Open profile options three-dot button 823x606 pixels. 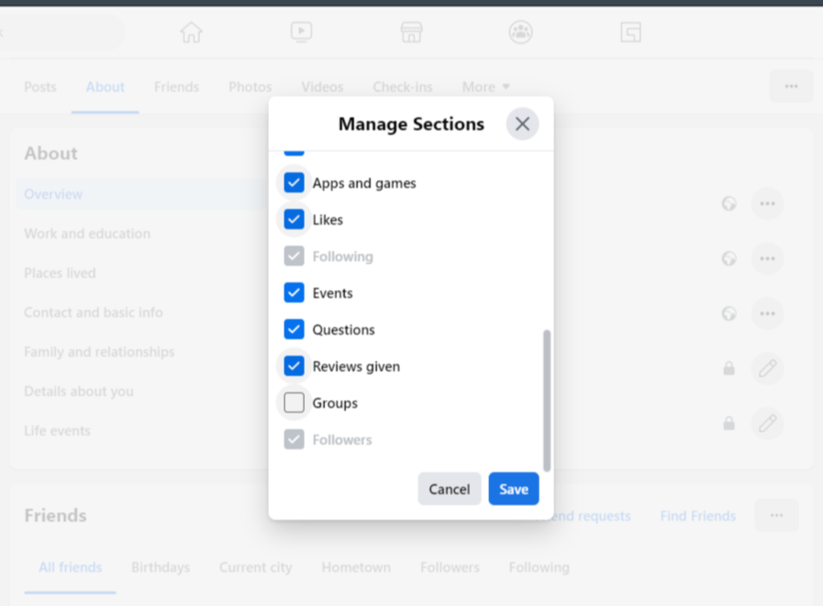[791, 86]
